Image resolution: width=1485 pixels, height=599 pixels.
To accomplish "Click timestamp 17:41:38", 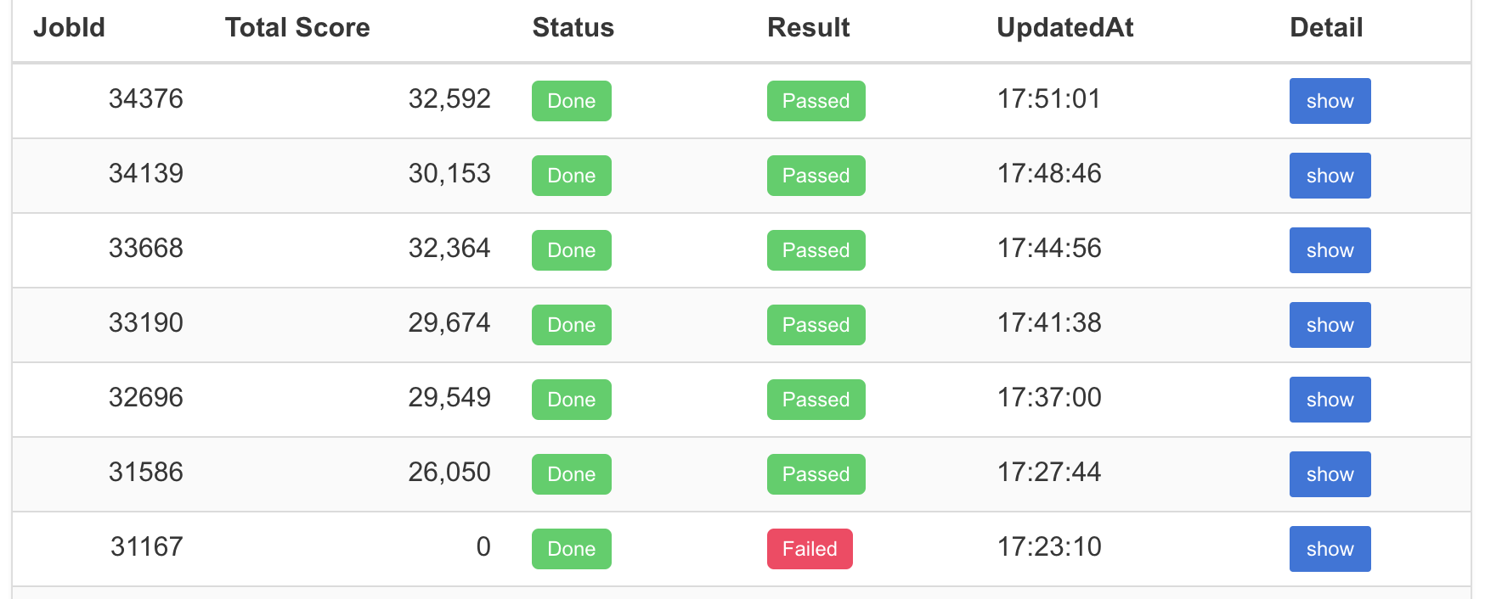I will [1049, 323].
